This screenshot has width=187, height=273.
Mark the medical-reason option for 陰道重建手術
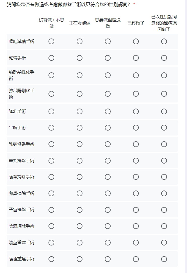(x=164, y=259)
